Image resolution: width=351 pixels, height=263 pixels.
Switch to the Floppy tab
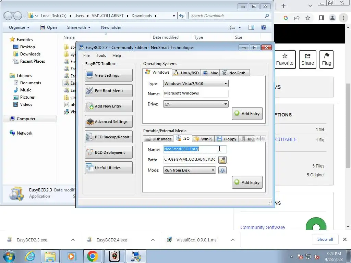coord(227,139)
